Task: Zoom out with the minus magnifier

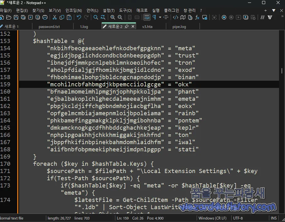Action: point(120,18)
